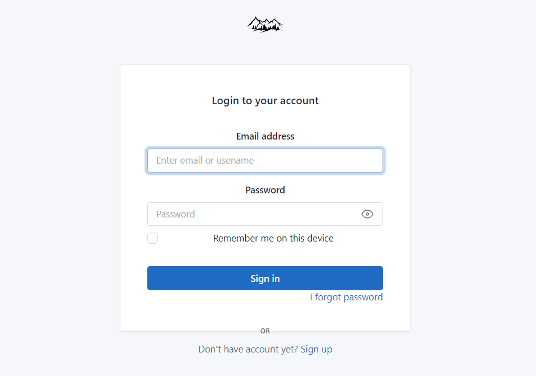Enable the Remember me checkbox
This screenshot has width=536, height=376.
click(x=153, y=238)
